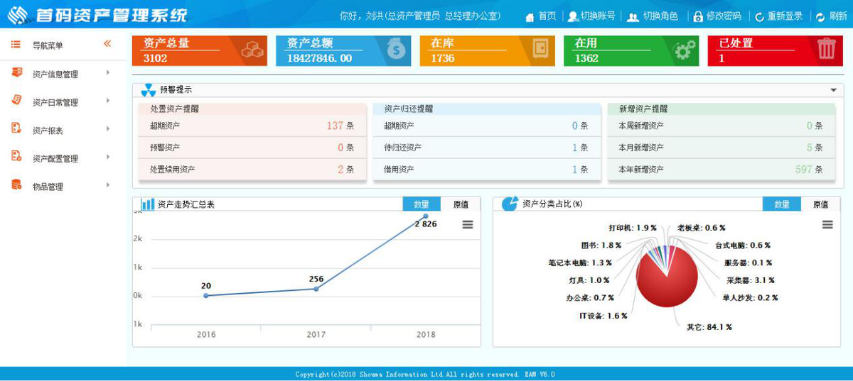Click the 修改密码 lock icon
853x381 pixels.
698,16
